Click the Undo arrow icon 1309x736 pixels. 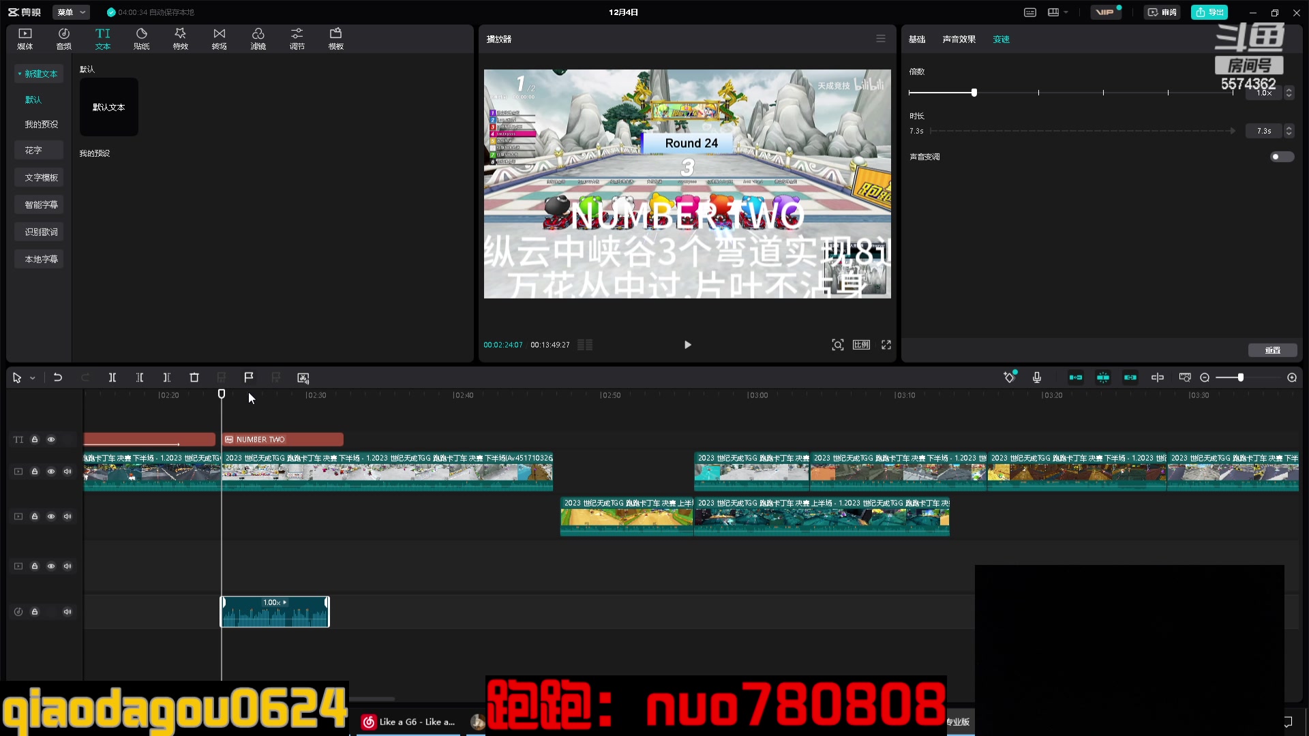(x=57, y=378)
